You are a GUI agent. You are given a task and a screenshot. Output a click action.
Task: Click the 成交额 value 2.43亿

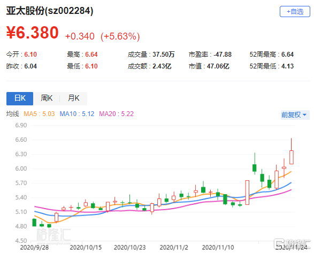[x=162, y=66]
